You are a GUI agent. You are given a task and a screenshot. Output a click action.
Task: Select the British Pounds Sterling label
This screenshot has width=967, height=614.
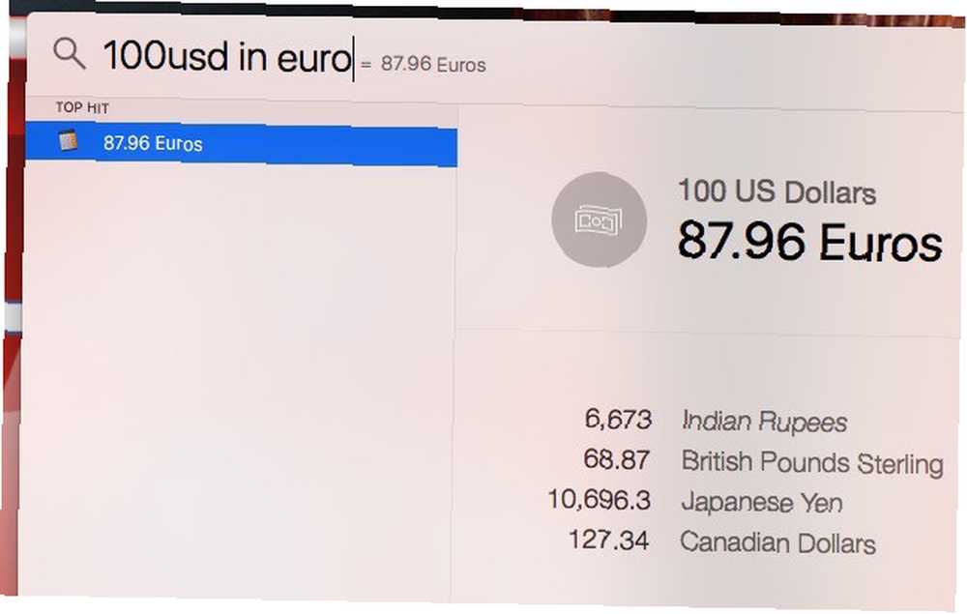point(812,462)
